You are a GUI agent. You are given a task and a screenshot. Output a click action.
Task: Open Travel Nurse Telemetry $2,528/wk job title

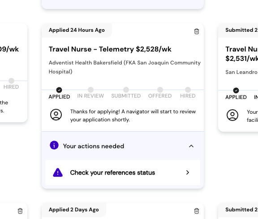pos(110,49)
